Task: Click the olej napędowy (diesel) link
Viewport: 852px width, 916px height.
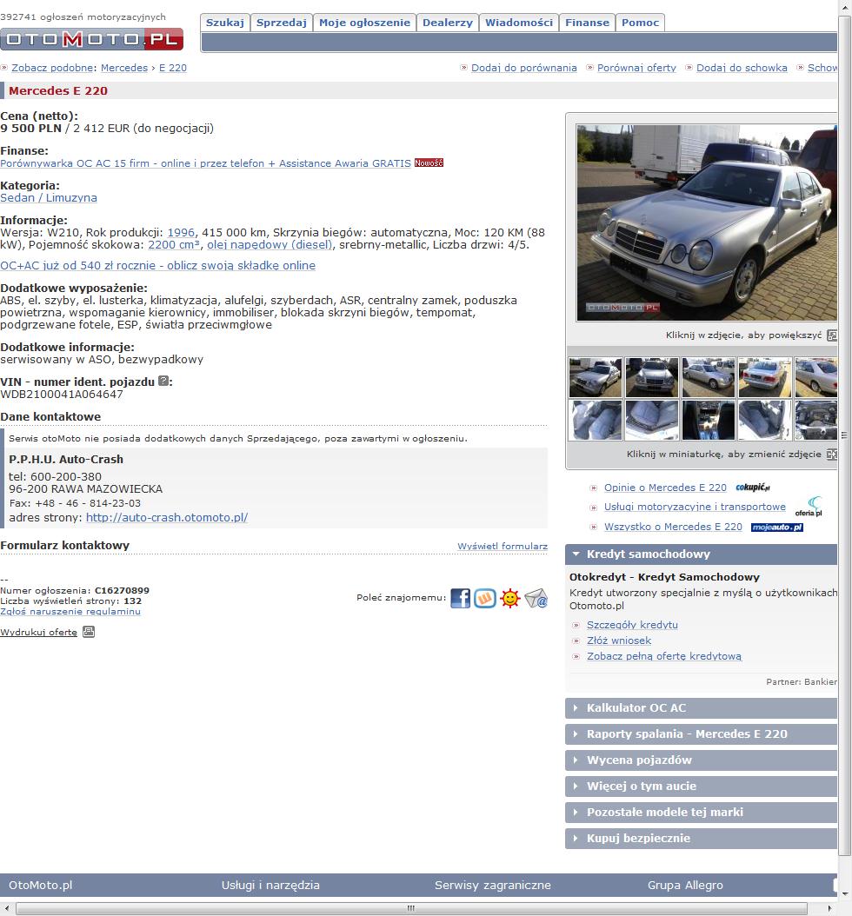Action: (270, 245)
